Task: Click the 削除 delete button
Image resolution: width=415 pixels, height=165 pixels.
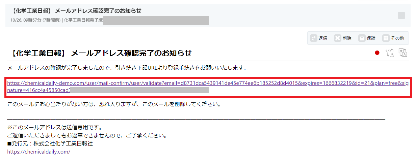Action: point(343,38)
